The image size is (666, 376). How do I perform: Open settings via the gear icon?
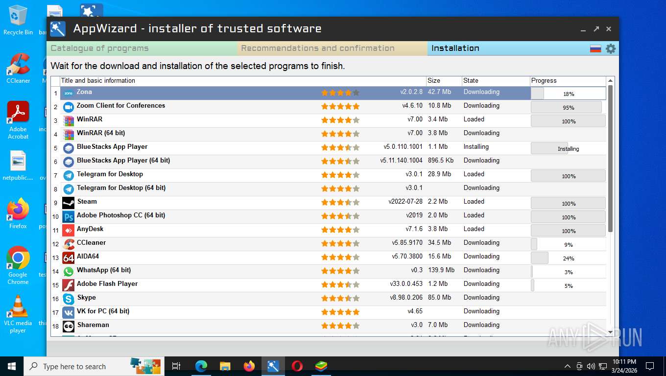click(611, 48)
